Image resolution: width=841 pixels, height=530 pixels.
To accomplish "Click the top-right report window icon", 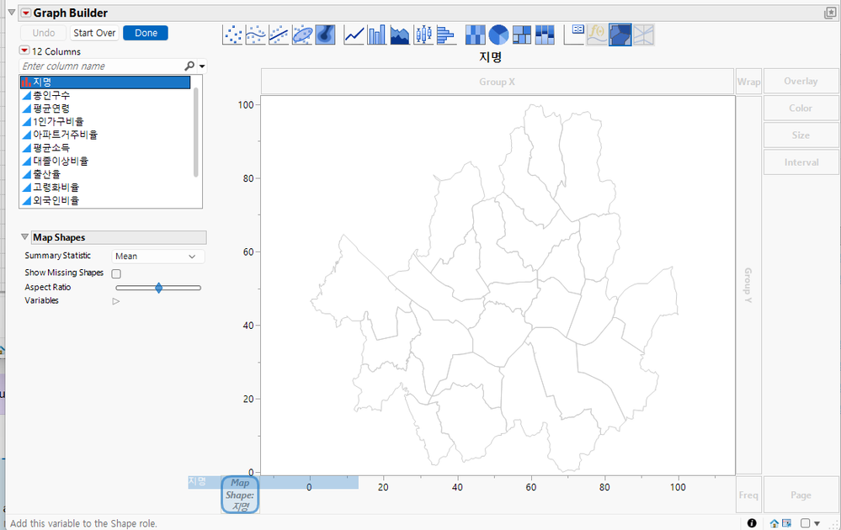I will (830, 13).
